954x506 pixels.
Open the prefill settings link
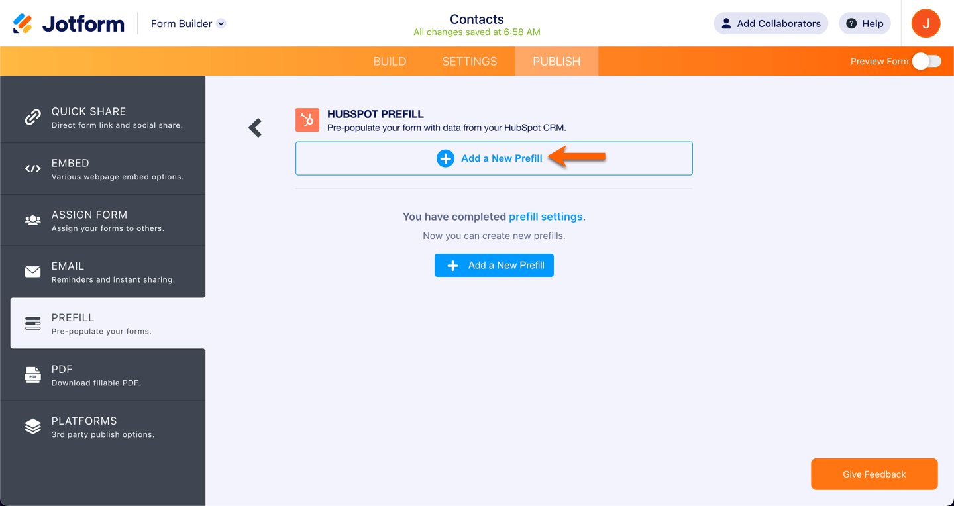(546, 217)
